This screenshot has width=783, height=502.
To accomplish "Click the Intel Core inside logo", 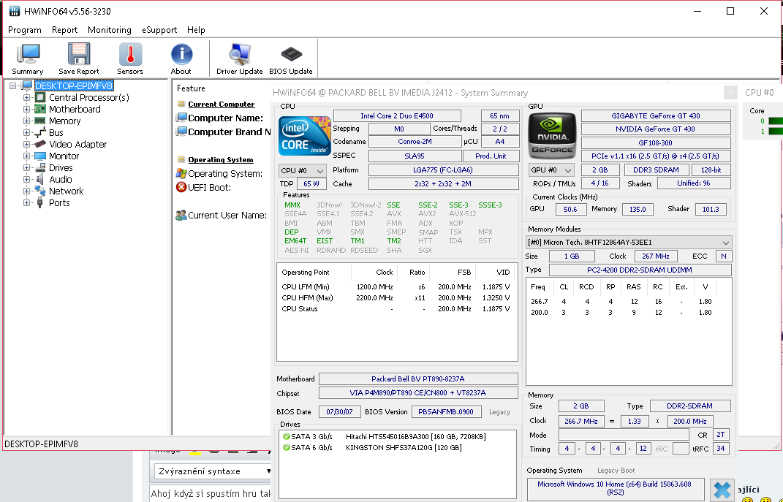I will (x=304, y=136).
